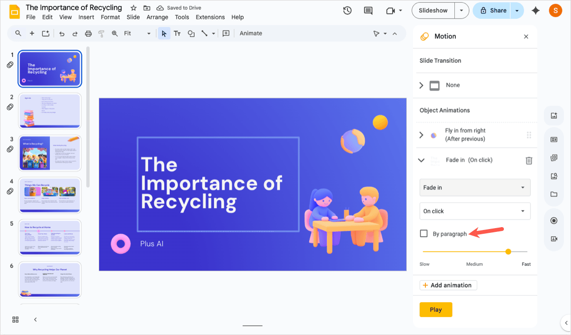Click the Animate toolbar button
Viewport: 571px width, 335px height.
point(251,33)
